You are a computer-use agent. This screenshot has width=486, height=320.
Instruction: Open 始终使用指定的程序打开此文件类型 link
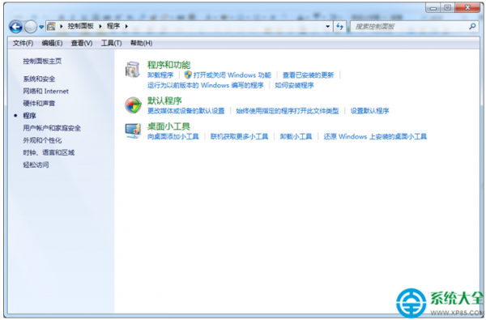[288, 111]
